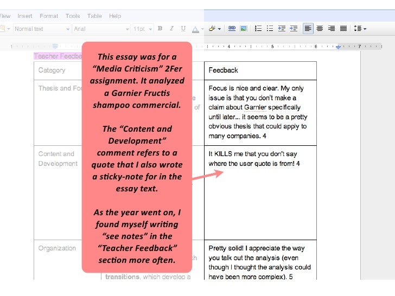Click the highlight color marker icon
The height and width of the screenshot is (296, 395).
pyautogui.click(x=212, y=28)
